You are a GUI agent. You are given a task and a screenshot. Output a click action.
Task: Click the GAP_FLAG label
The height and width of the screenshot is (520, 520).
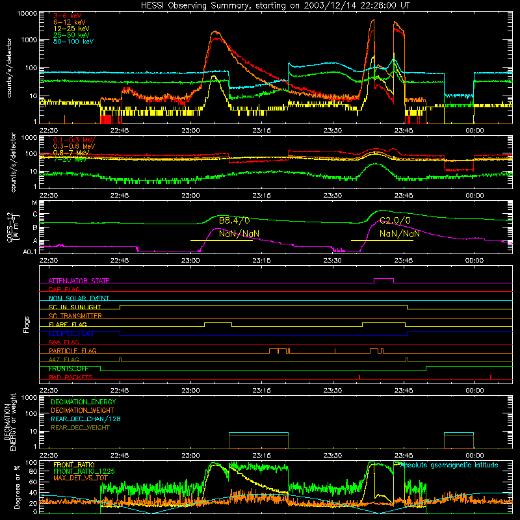(x=64, y=289)
